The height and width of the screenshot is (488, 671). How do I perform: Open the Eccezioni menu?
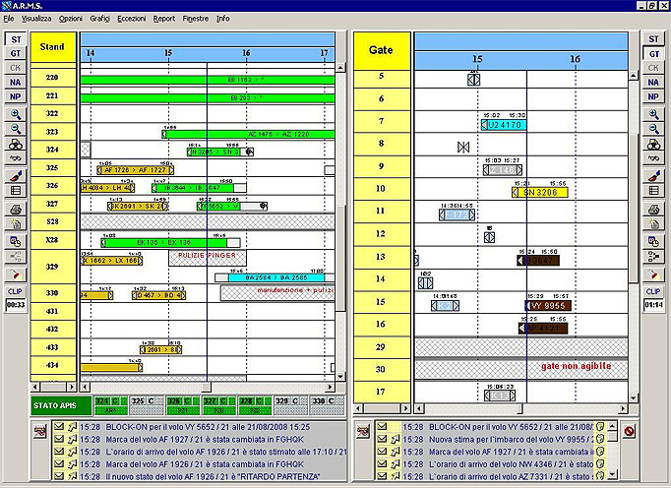[x=132, y=19]
